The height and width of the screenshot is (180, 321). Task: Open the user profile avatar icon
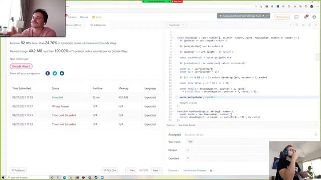click(x=314, y=17)
